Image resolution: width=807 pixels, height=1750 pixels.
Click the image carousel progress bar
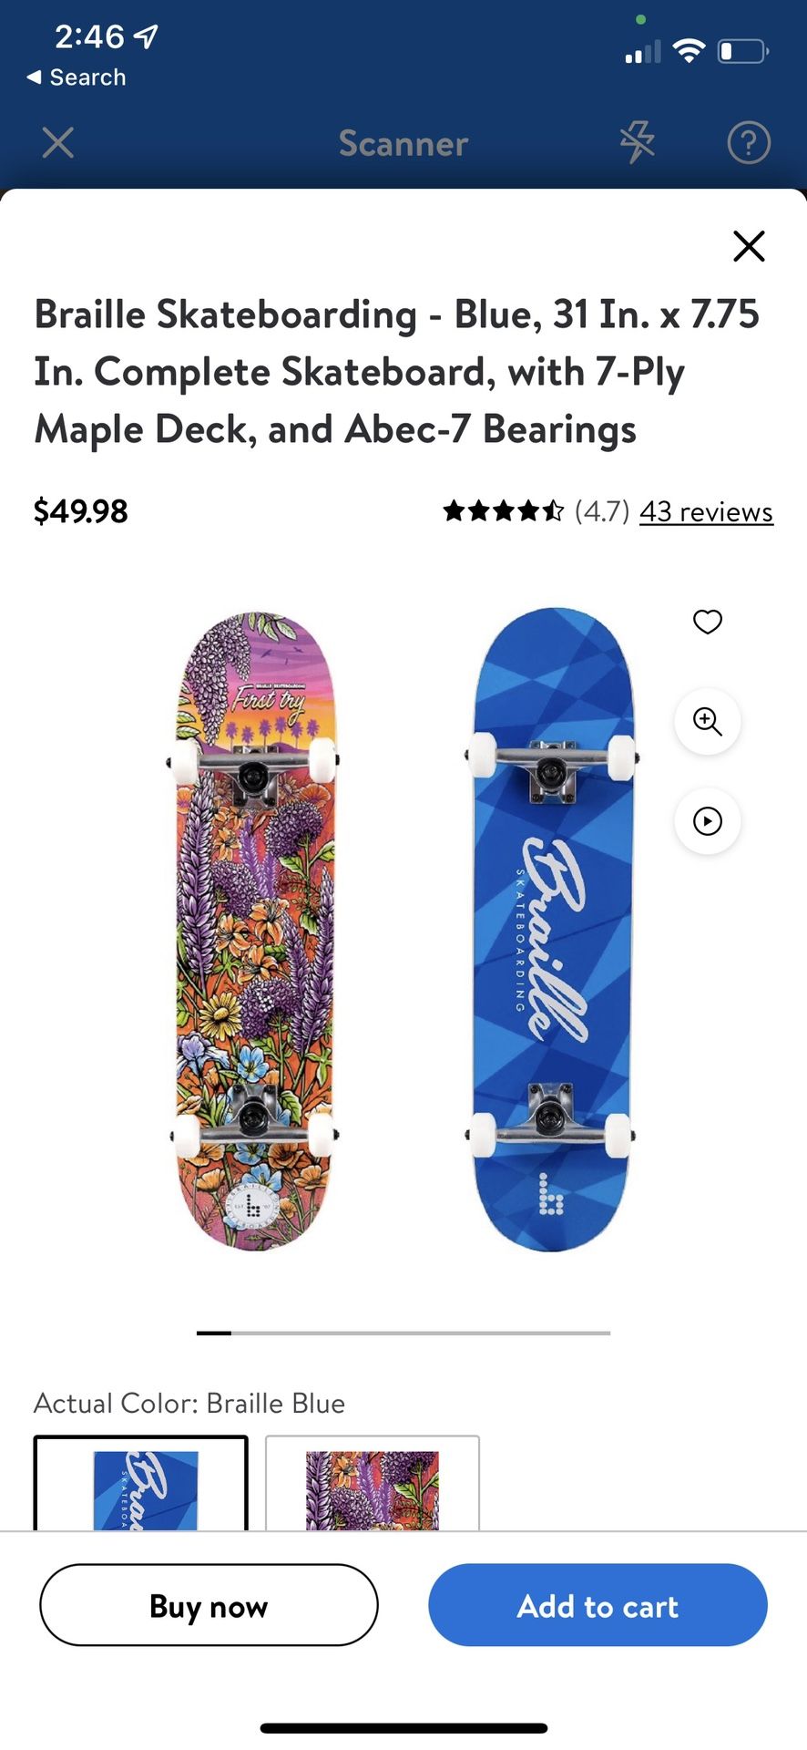tap(403, 1333)
